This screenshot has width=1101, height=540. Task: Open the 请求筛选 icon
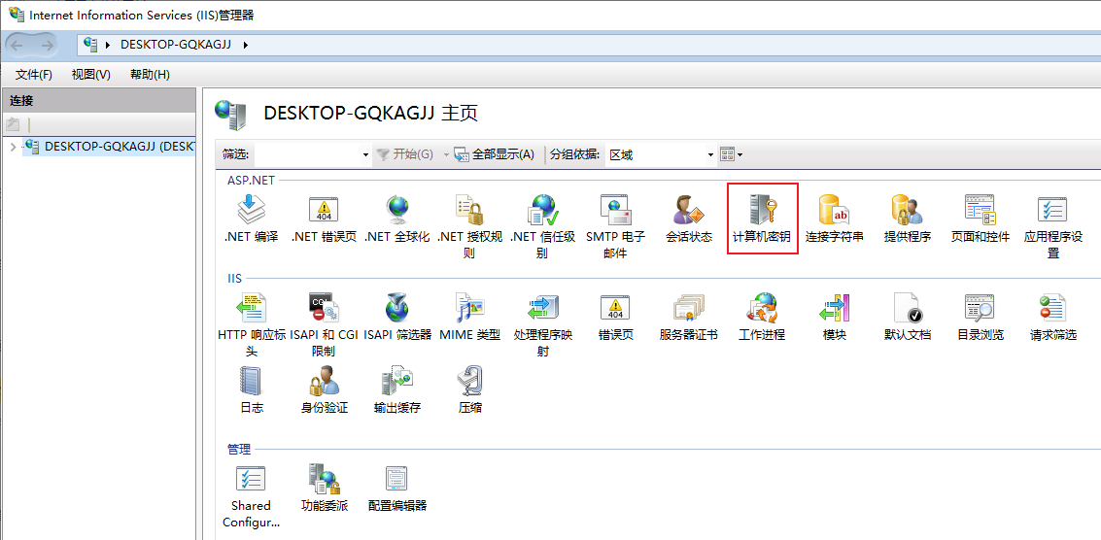tap(1052, 308)
